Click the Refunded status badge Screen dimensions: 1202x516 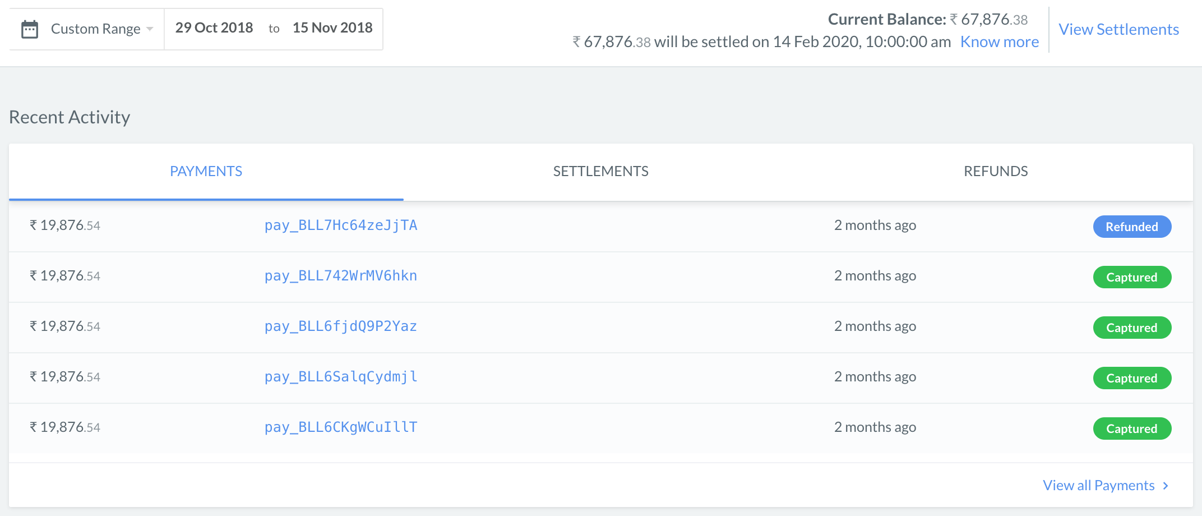point(1132,227)
